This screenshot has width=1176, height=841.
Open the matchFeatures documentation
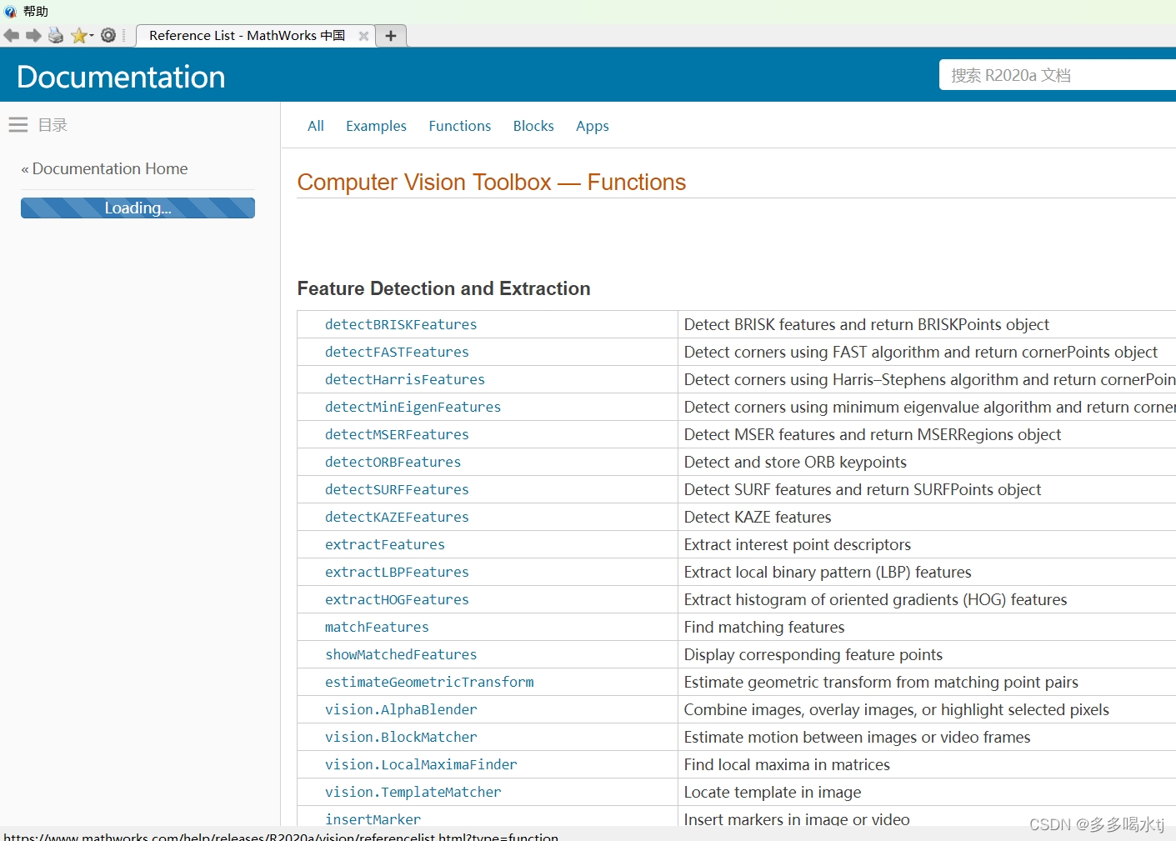[x=377, y=627]
